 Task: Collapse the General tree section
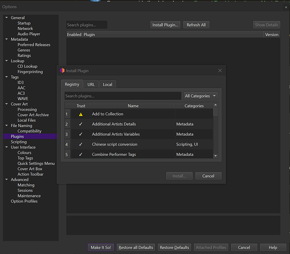point(7,18)
